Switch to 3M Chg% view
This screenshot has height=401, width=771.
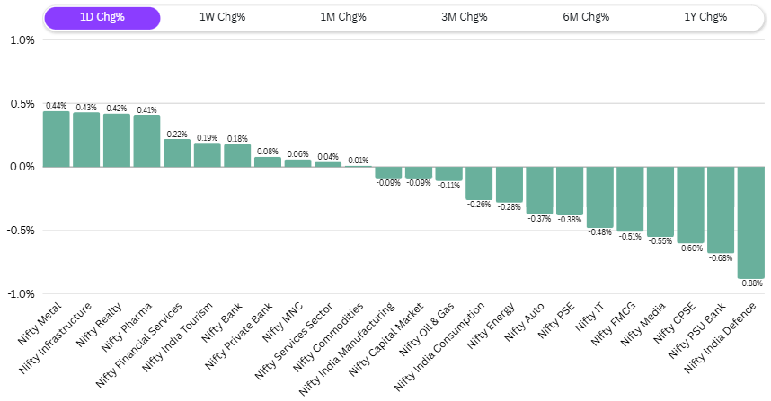tap(464, 17)
